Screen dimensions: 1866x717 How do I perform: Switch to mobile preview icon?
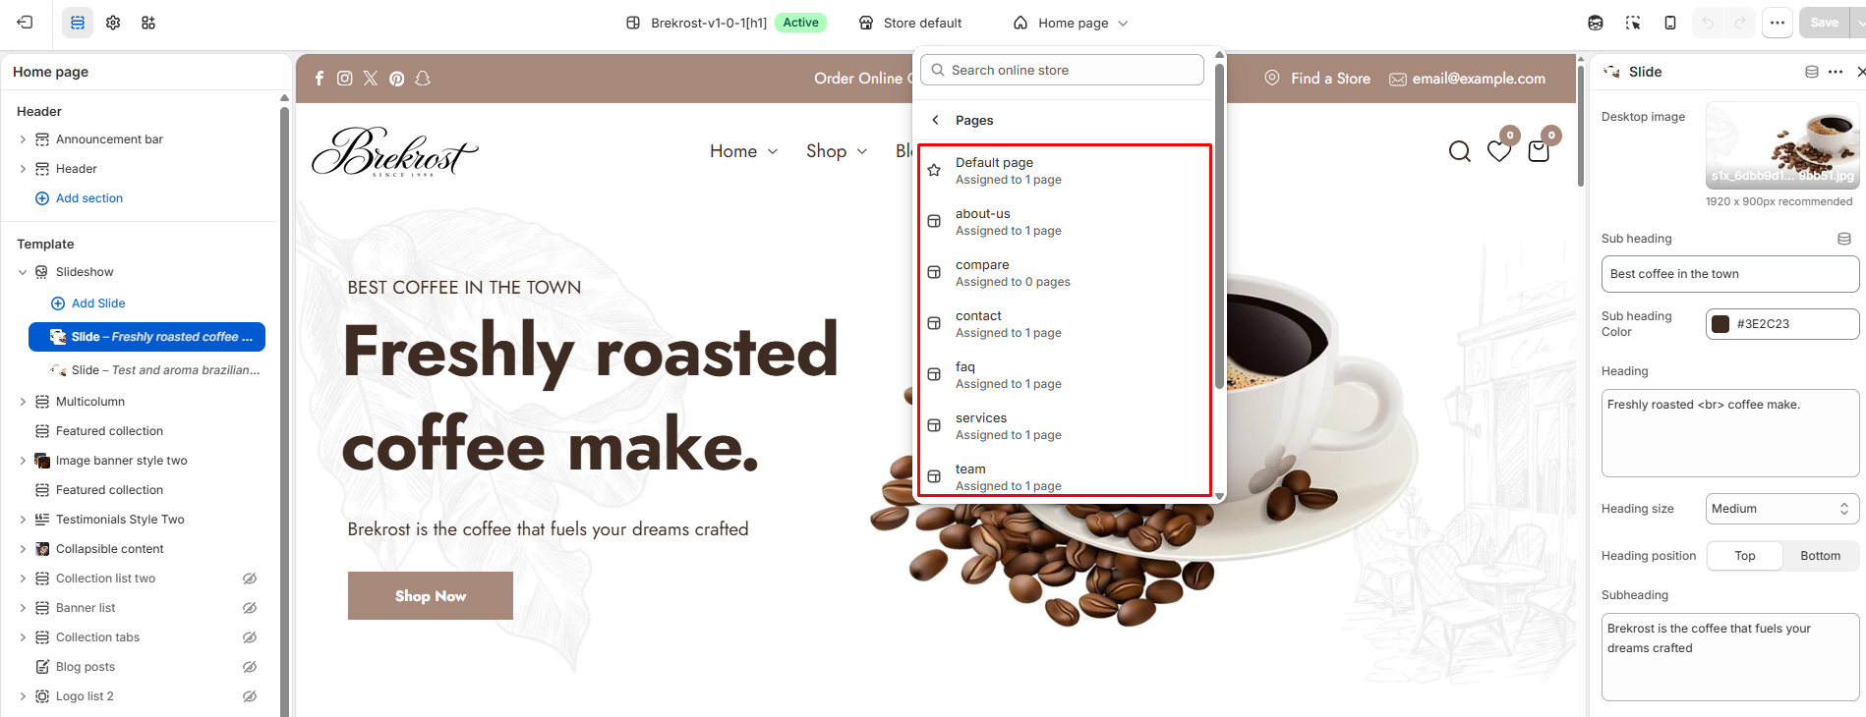[1670, 23]
